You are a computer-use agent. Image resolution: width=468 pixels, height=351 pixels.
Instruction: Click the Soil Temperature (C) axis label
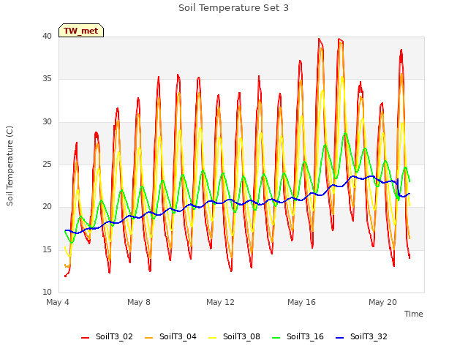pyautogui.click(x=10, y=166)
